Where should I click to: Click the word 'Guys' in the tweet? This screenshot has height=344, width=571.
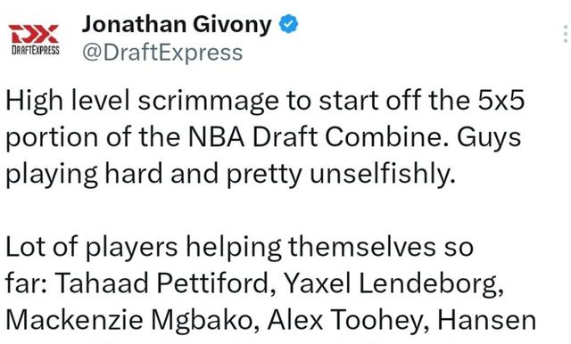[489, 138]
